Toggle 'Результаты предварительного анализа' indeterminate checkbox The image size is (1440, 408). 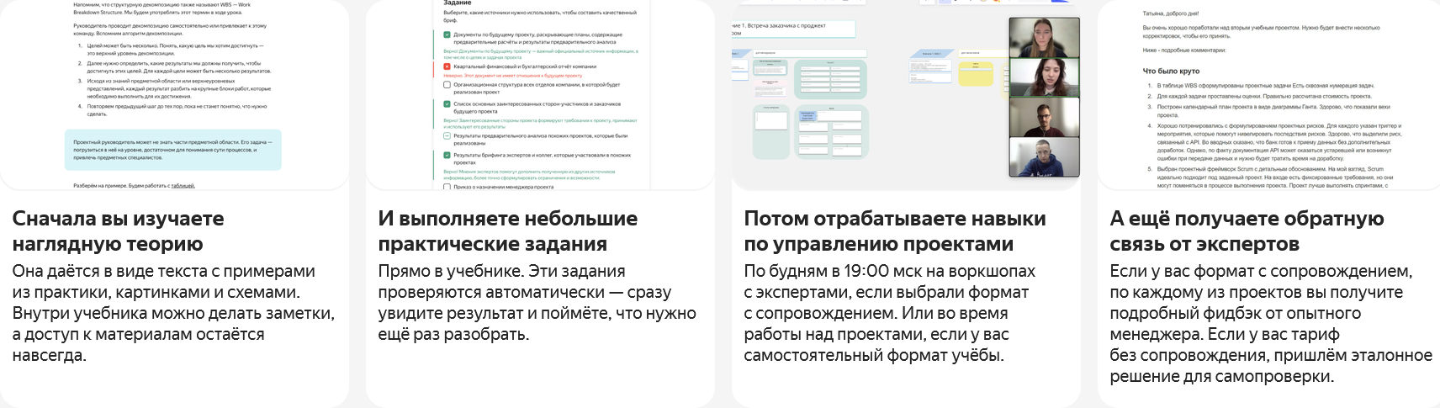click(x=447, y=135)
